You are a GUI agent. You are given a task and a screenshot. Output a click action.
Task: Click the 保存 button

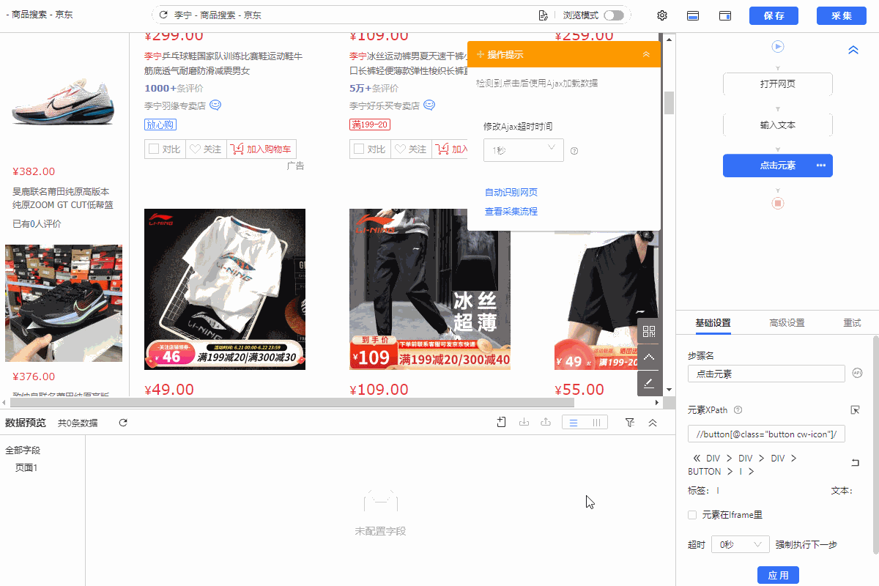[x=774, y=15]
